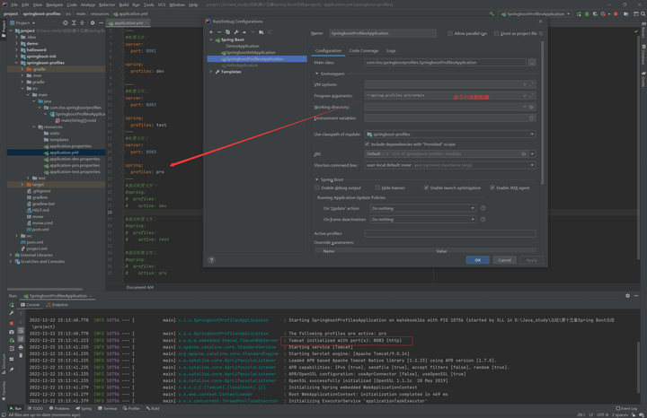This screenshot has width=647, height=418.
Task: Click the copy configuration icon
Action: pyautogui.click(x=227, y=32)
